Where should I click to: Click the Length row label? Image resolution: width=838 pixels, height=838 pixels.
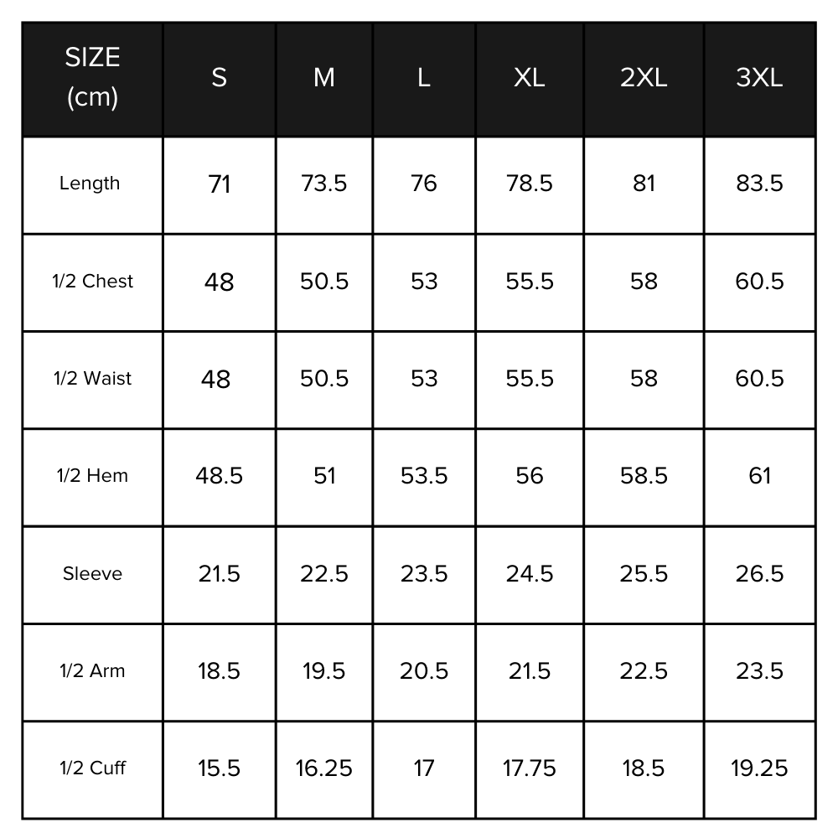(90, 184)
